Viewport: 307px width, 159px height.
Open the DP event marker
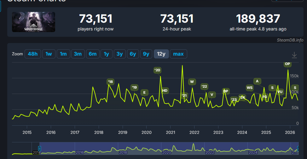click(x=226, y=91)
